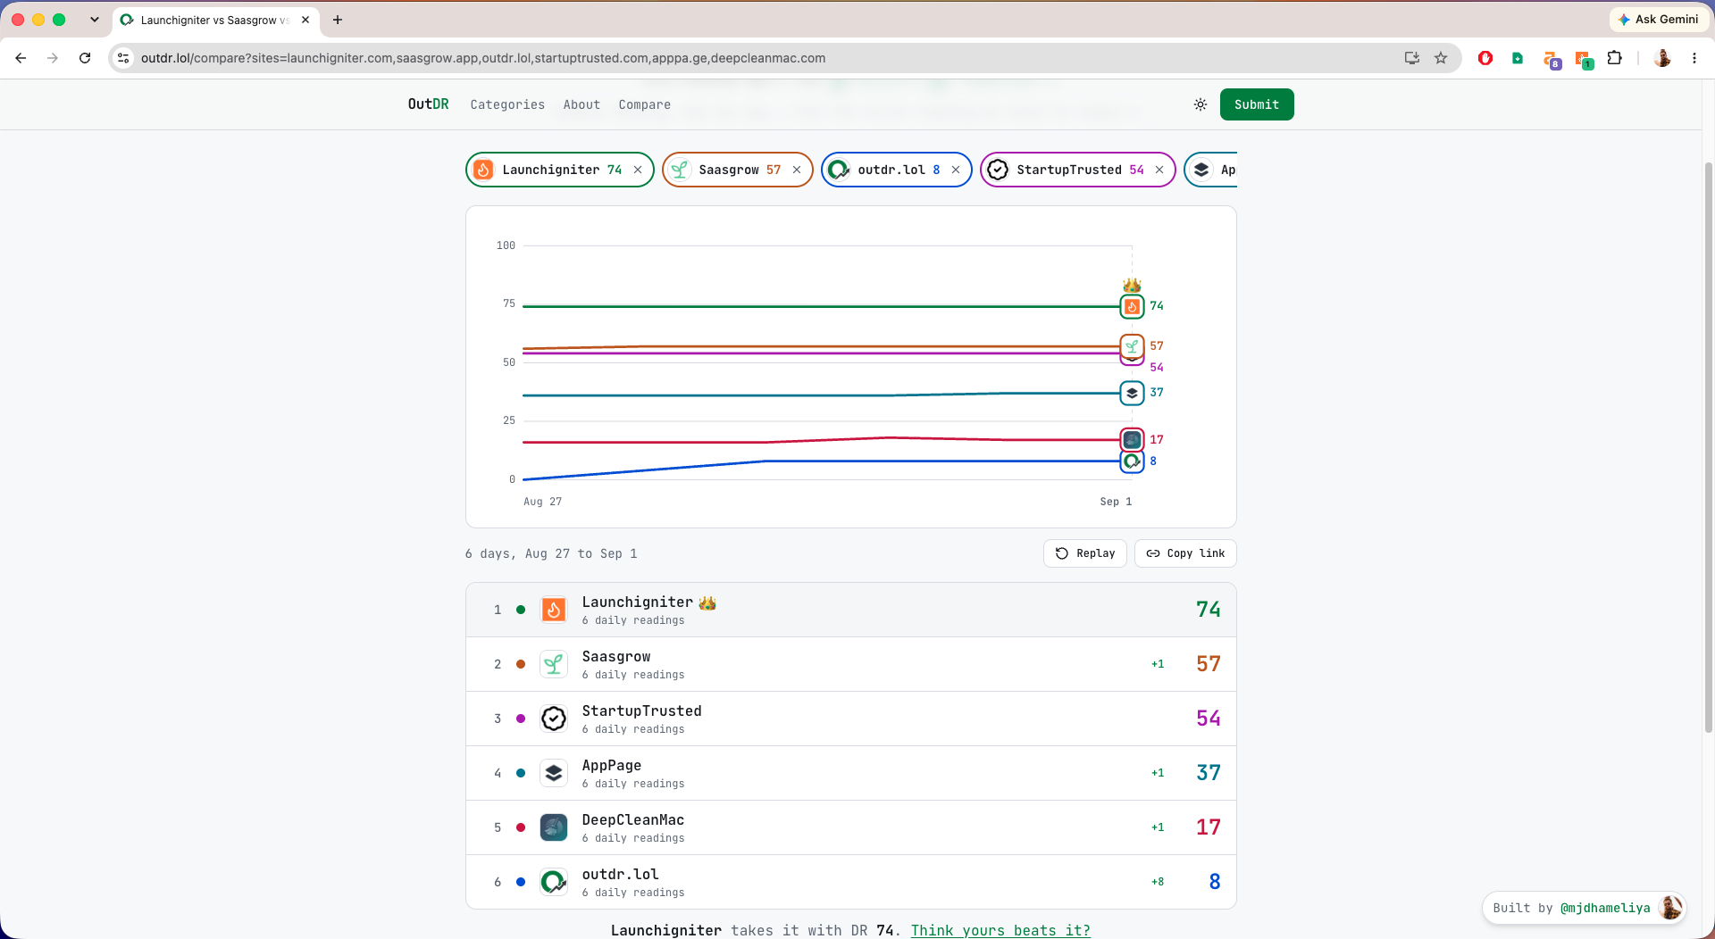Click DeepCleanMac marker at chart value 17
Image resolution: width=1715 pixels, height=939 pixels.
[x=1132, y=439]
